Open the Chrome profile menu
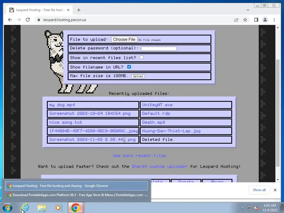 point(265,20)
